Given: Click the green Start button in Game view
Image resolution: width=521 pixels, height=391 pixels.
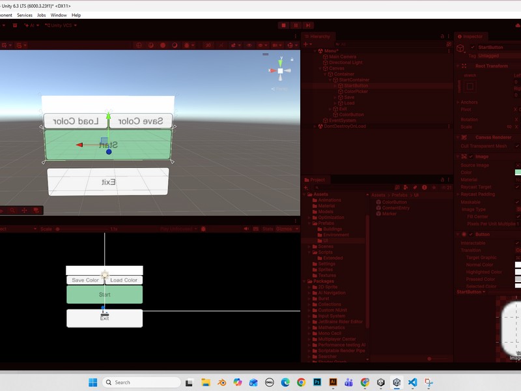Looking at the screenshot, I should tap(105, 295).
